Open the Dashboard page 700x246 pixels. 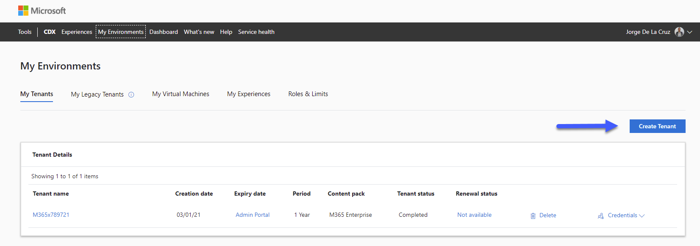pyautogui.click(x=164, y=32)
